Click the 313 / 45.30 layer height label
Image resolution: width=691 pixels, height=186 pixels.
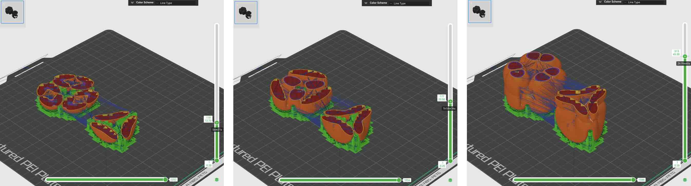pos(676,53)
